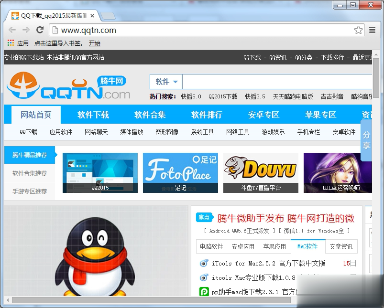
Task: Go to 软件排行 nav tab
Action: (x=207, y=115)
